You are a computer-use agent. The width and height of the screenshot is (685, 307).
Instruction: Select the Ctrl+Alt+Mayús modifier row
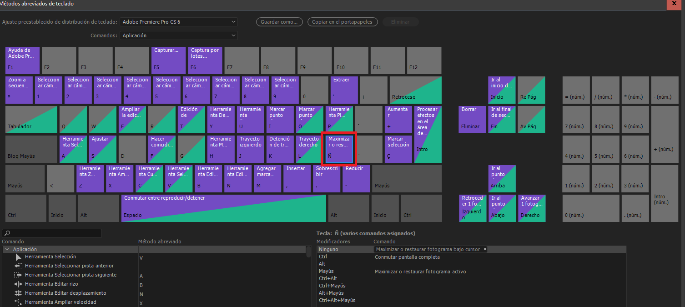pyautogui.click(x=471, y=300)
